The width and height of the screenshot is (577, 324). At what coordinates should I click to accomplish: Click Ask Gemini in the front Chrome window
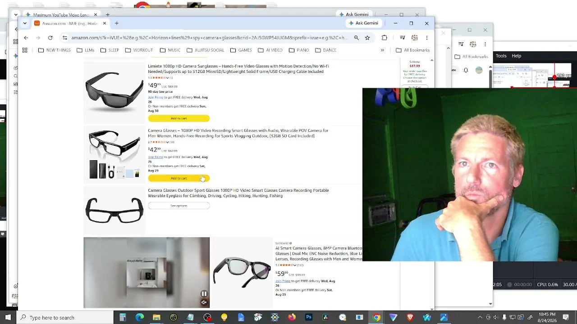pos(363,23)
